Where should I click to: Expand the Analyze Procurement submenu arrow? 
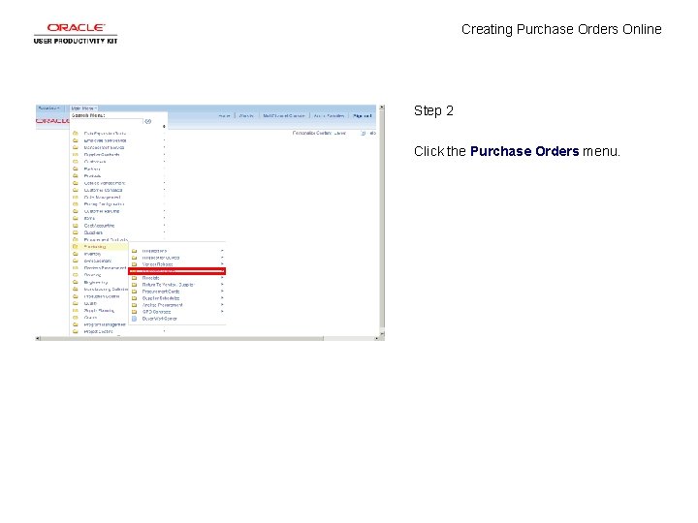(x=222, y=305)
